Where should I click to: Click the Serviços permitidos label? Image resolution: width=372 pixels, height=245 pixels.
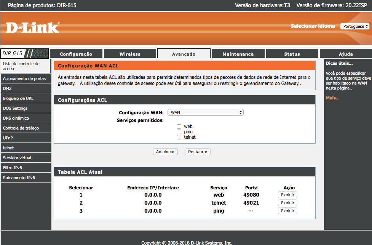(x=140, y=120)
